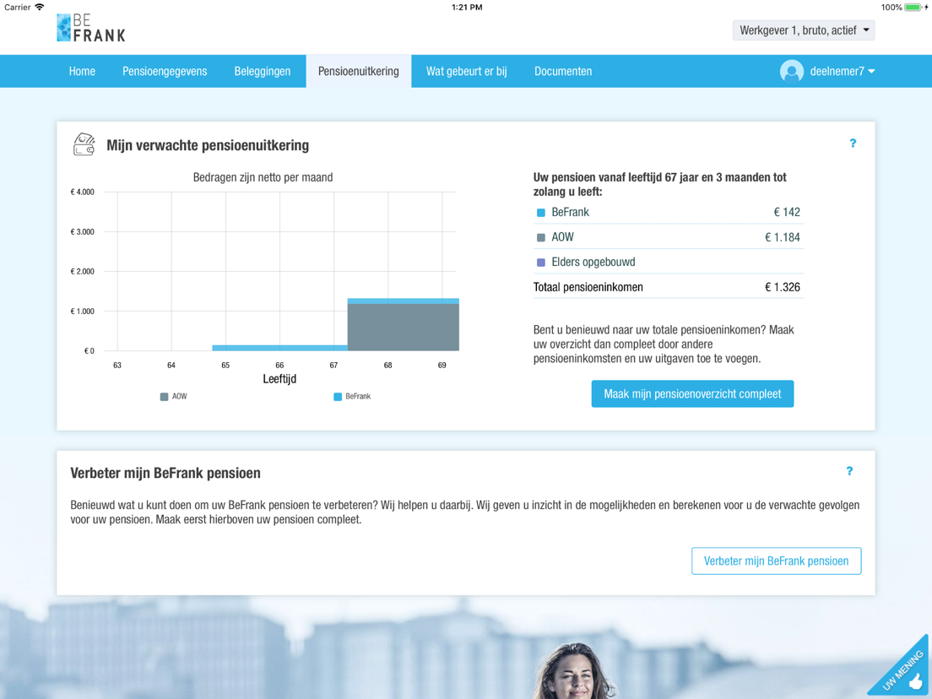Click the wallet icon beside the pensioenuitkering title

click(84, 144)
